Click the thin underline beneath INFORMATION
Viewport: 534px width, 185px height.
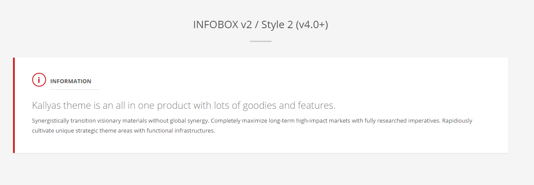75,89
